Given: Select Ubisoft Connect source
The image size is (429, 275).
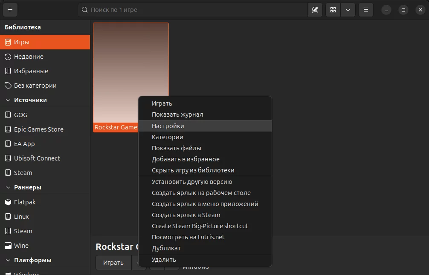Looking at the screenshot, I should tap(45, 158).
